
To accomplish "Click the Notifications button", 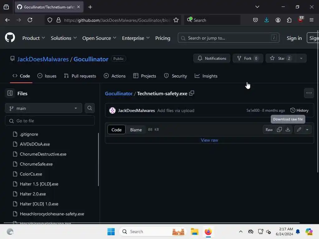I will coord(212,58).
